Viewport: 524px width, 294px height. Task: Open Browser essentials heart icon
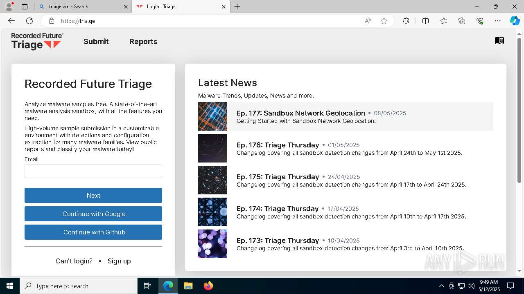[x=480, y=21]
